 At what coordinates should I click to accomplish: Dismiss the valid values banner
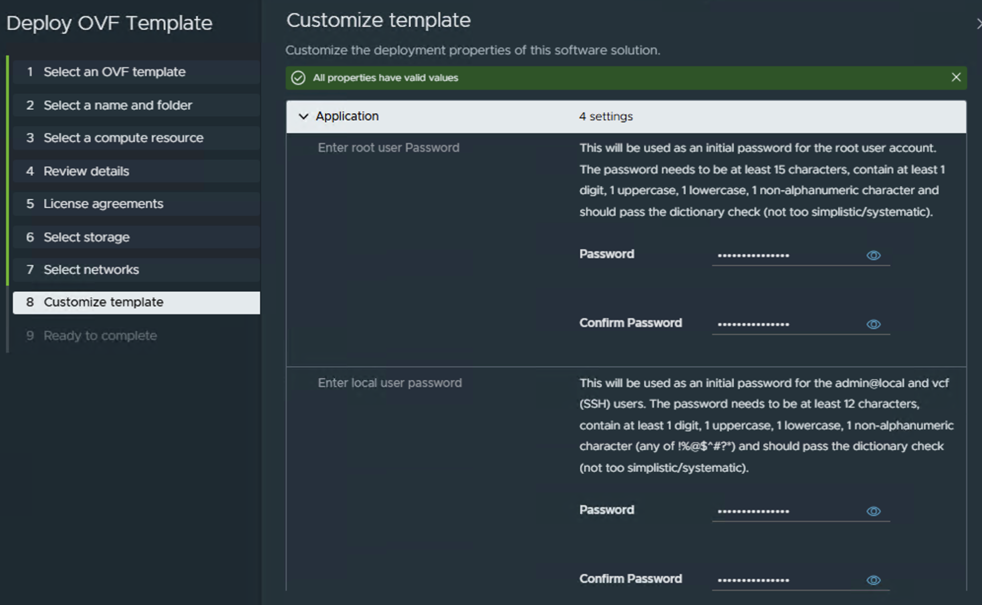click(956, 77)
